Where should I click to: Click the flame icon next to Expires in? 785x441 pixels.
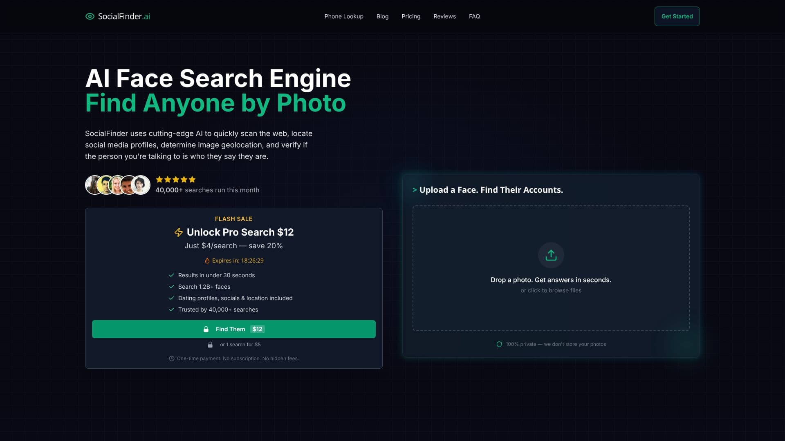click(207, 261)
